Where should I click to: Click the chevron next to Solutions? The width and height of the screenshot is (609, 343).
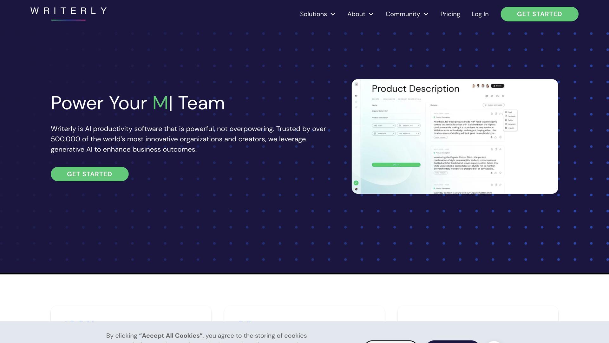click(333, 14)
